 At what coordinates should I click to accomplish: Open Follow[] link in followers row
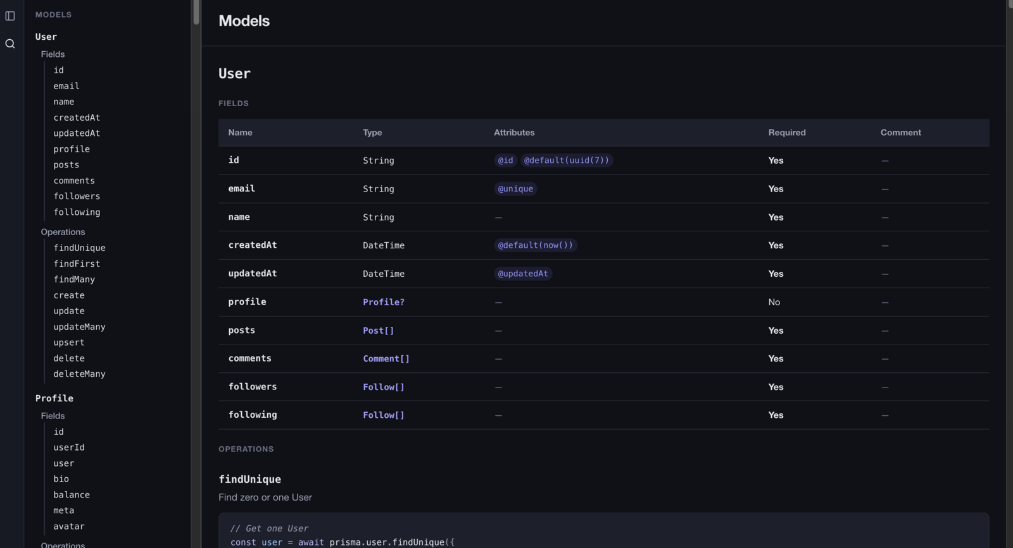(384, 387)
